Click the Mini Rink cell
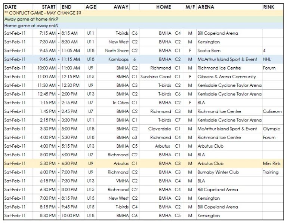287x224 pixels. [271, 163]
